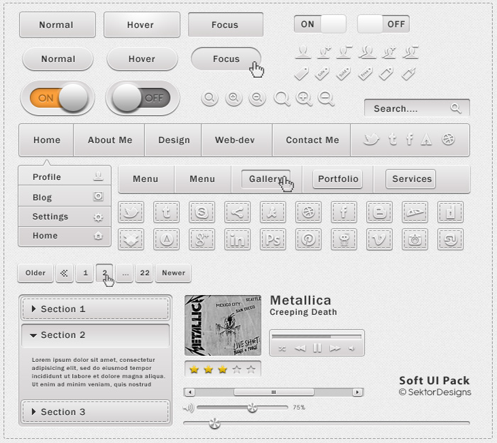Click the Google Plus tile icon
Screen dimensions: 497x443
click(x=202, y=239)
